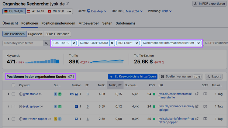Click the Informational intent badge for jysk stühle
The width and height of the screenshot is (228, 128).
[56, 94]
